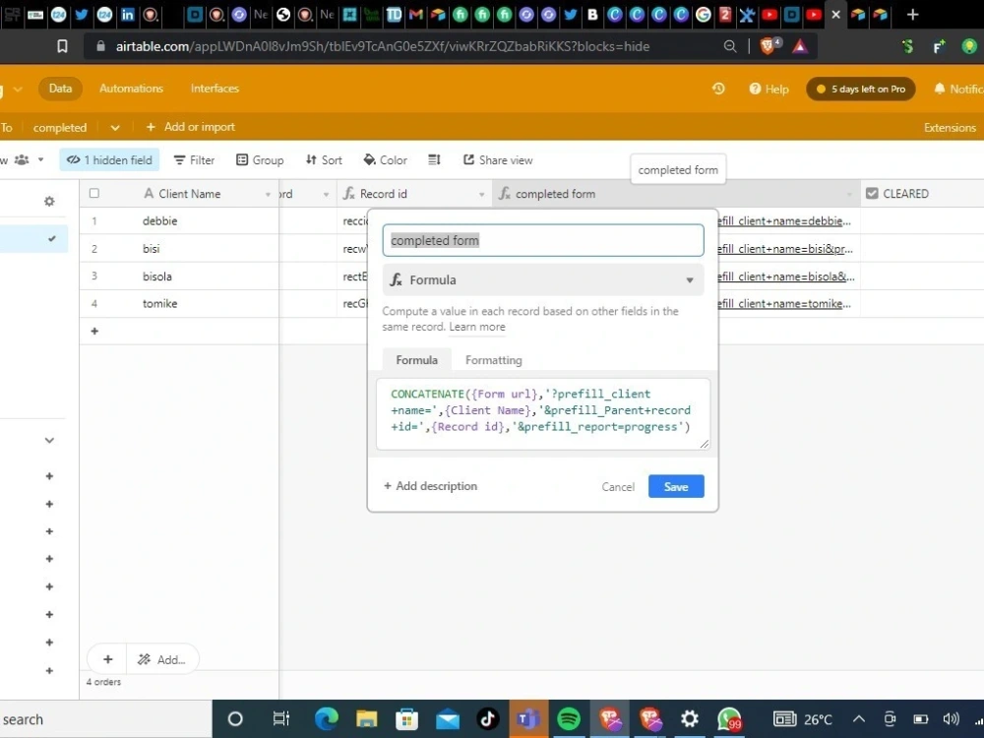Show hidden system tray icons
Screen dimensions: 984x738
[859, 719]
